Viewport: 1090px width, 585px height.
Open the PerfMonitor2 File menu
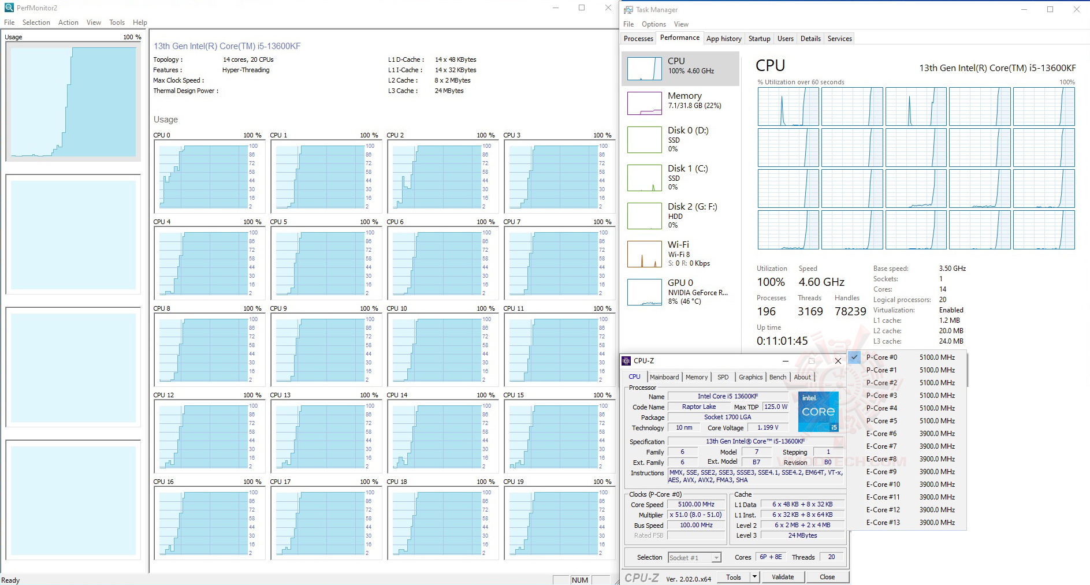[9, 23]
